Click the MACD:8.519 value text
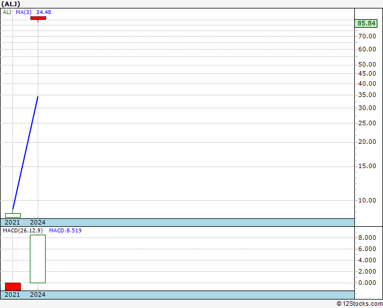Image resolution: width=383 pixels, height=308 pixels. 65,231
